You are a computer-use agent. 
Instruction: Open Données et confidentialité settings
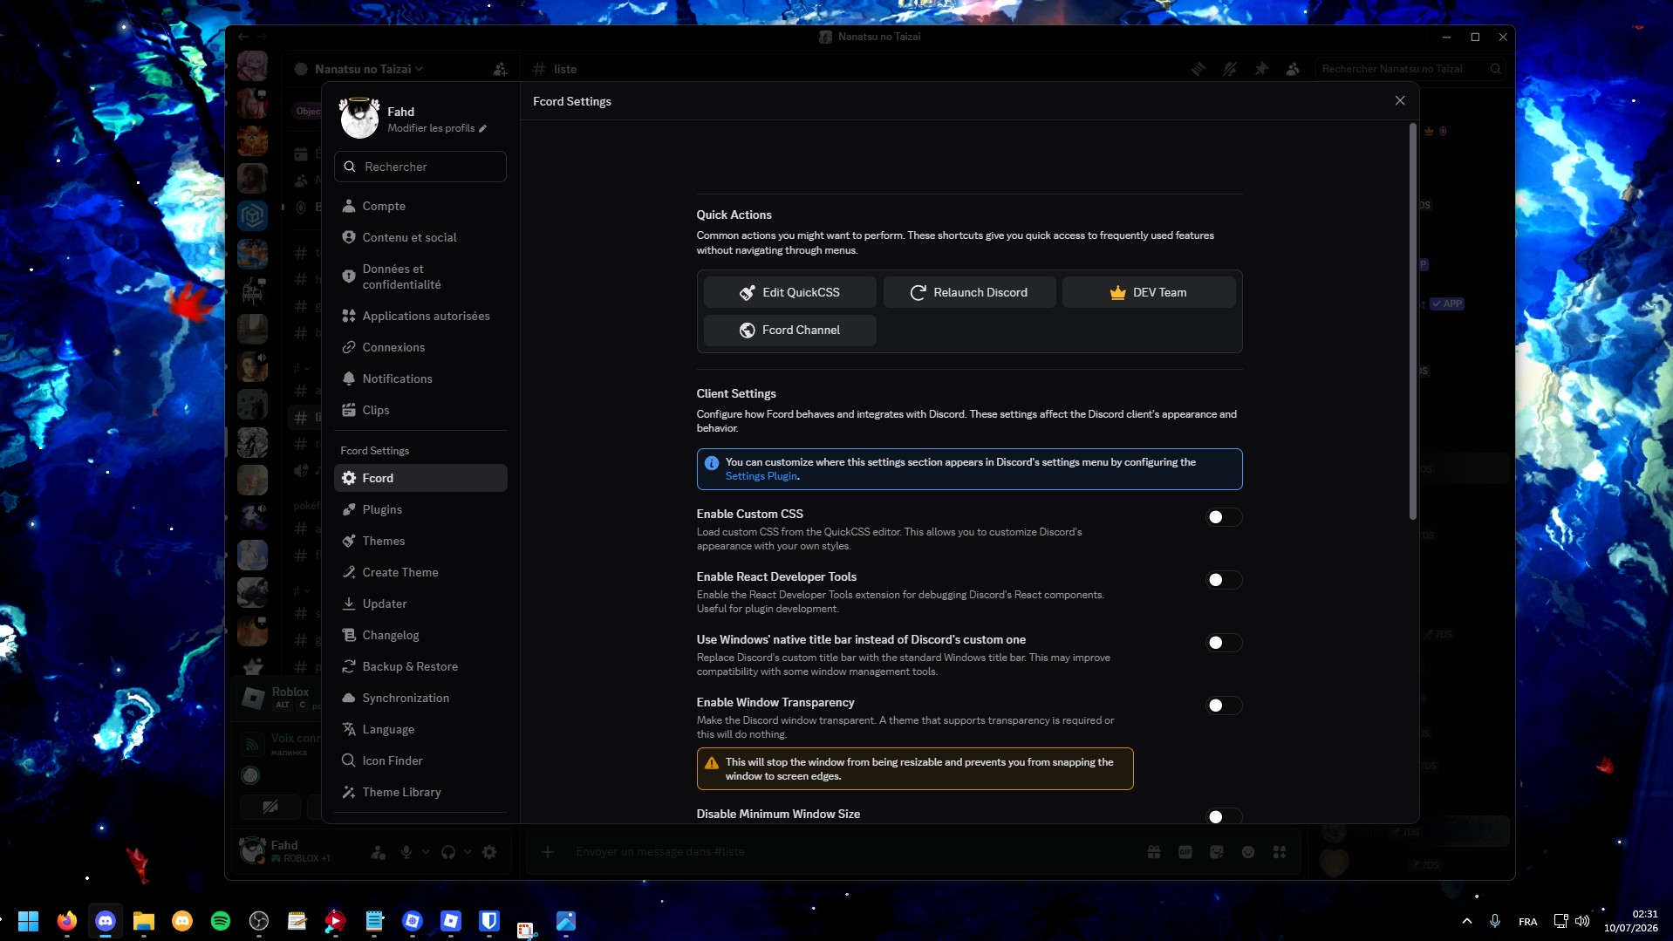pyautogui.click(x=420, y=276)
